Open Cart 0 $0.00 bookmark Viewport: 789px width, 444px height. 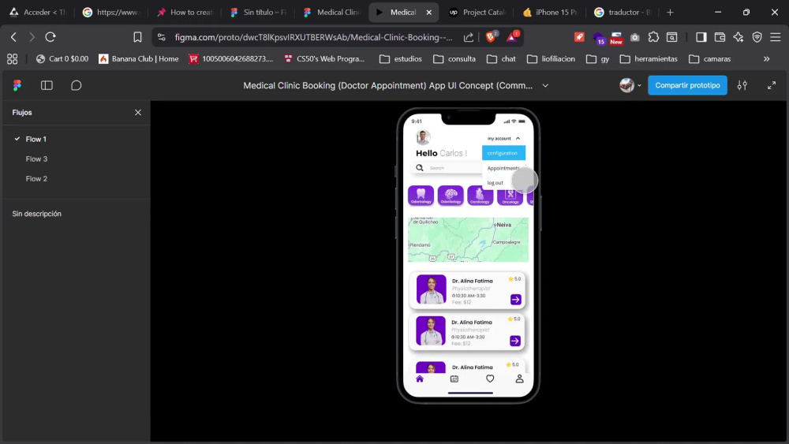[x=62, y=59]
